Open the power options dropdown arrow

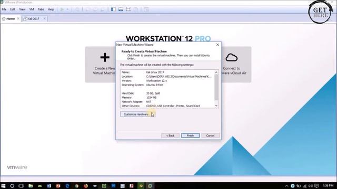click(x=67, y=9)
